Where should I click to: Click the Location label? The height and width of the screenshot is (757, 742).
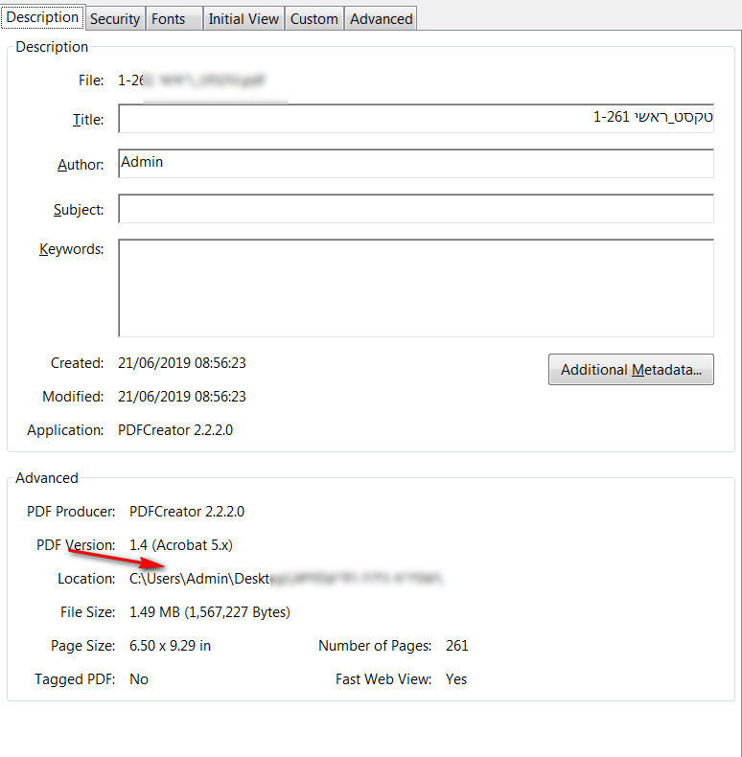[x=86, y=579]
